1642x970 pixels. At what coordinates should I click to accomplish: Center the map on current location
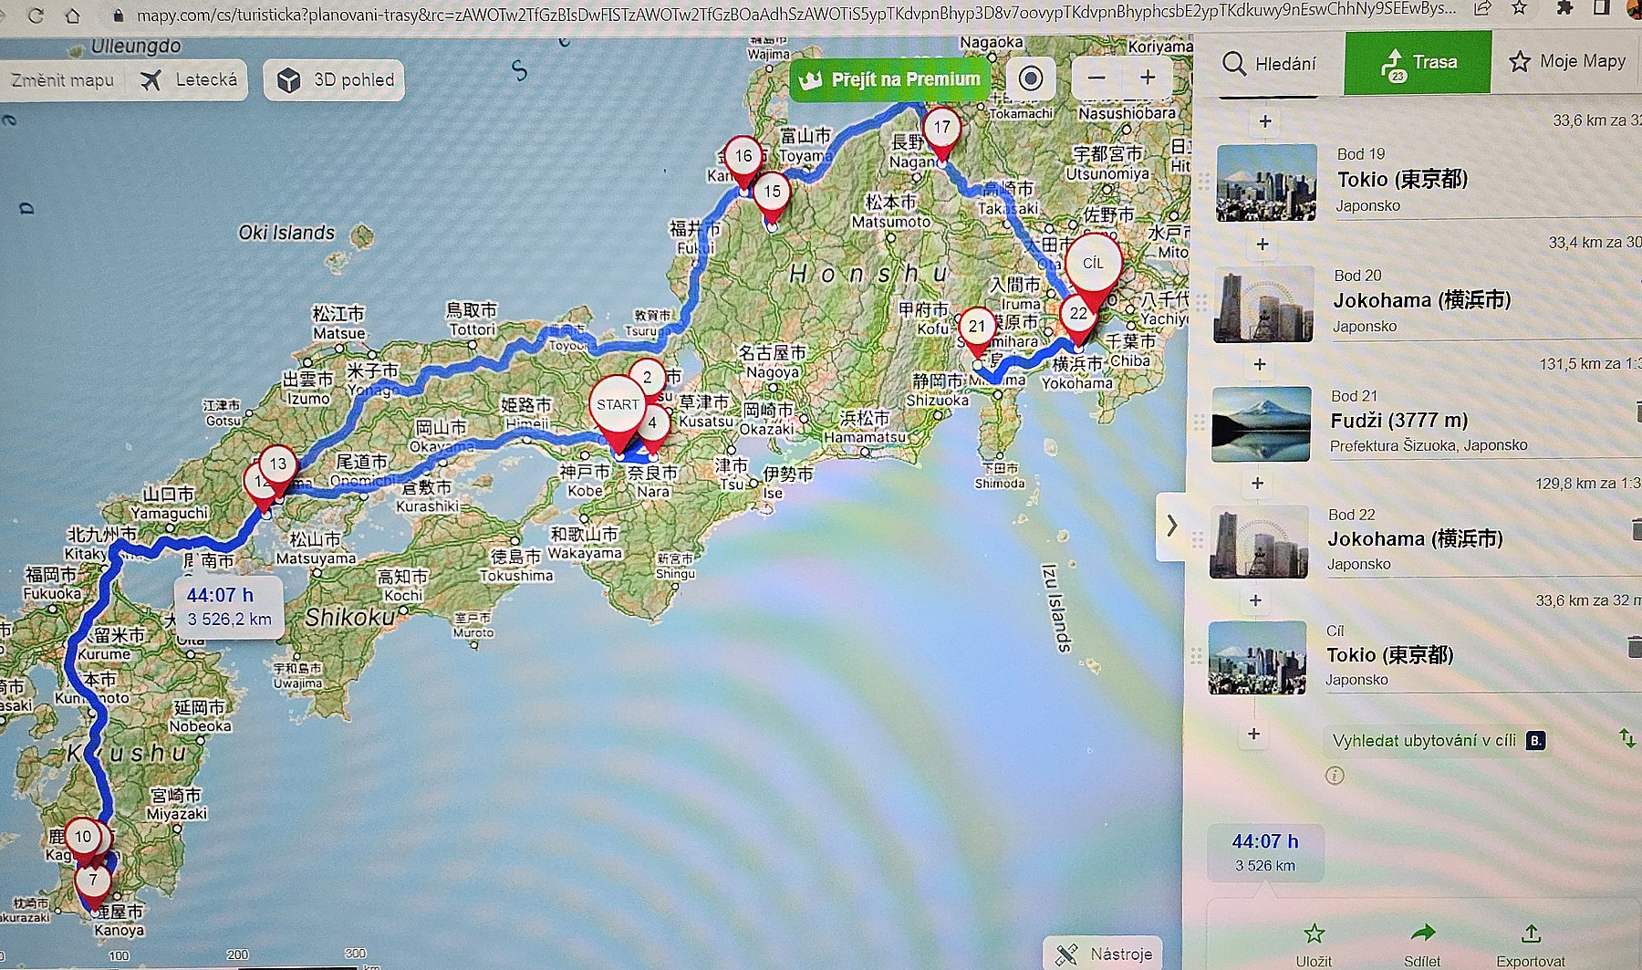[1031, 78]
